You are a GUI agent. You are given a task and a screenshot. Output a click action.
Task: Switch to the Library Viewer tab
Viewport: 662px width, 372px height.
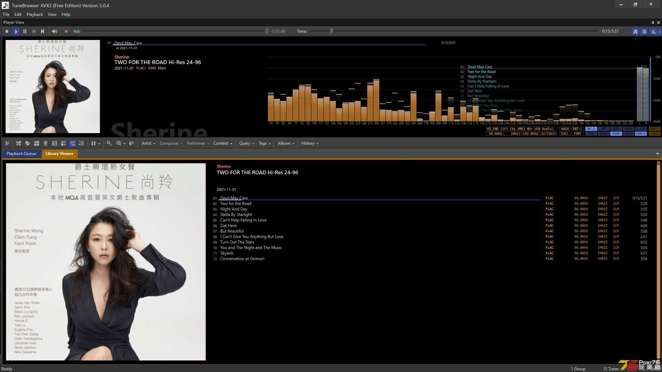tap(59, 154)
